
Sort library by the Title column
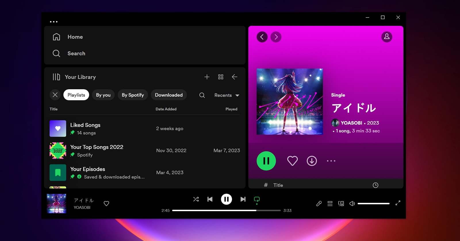click(x=53, y=109)
